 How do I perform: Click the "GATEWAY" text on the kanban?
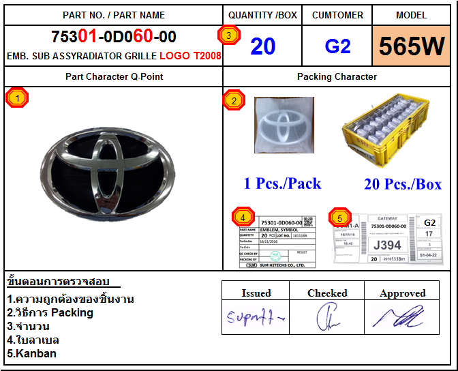[387, 218]
